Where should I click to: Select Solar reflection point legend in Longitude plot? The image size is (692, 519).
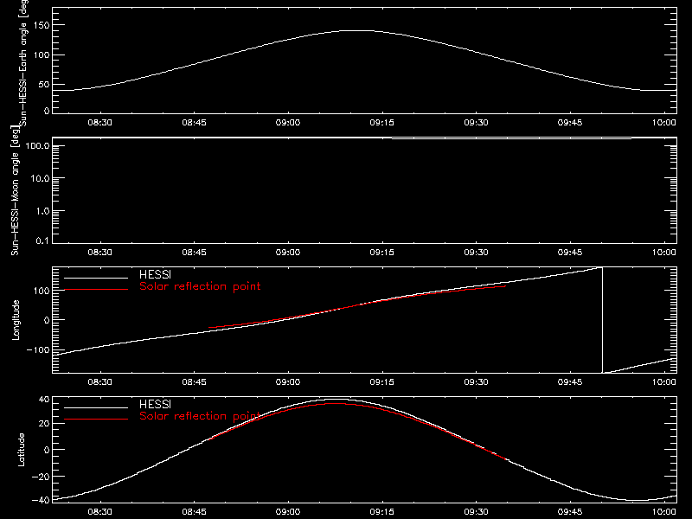200,286
